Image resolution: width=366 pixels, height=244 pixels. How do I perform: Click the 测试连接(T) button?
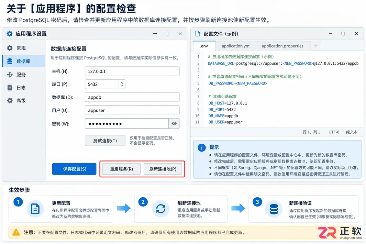tap(105, 141)
